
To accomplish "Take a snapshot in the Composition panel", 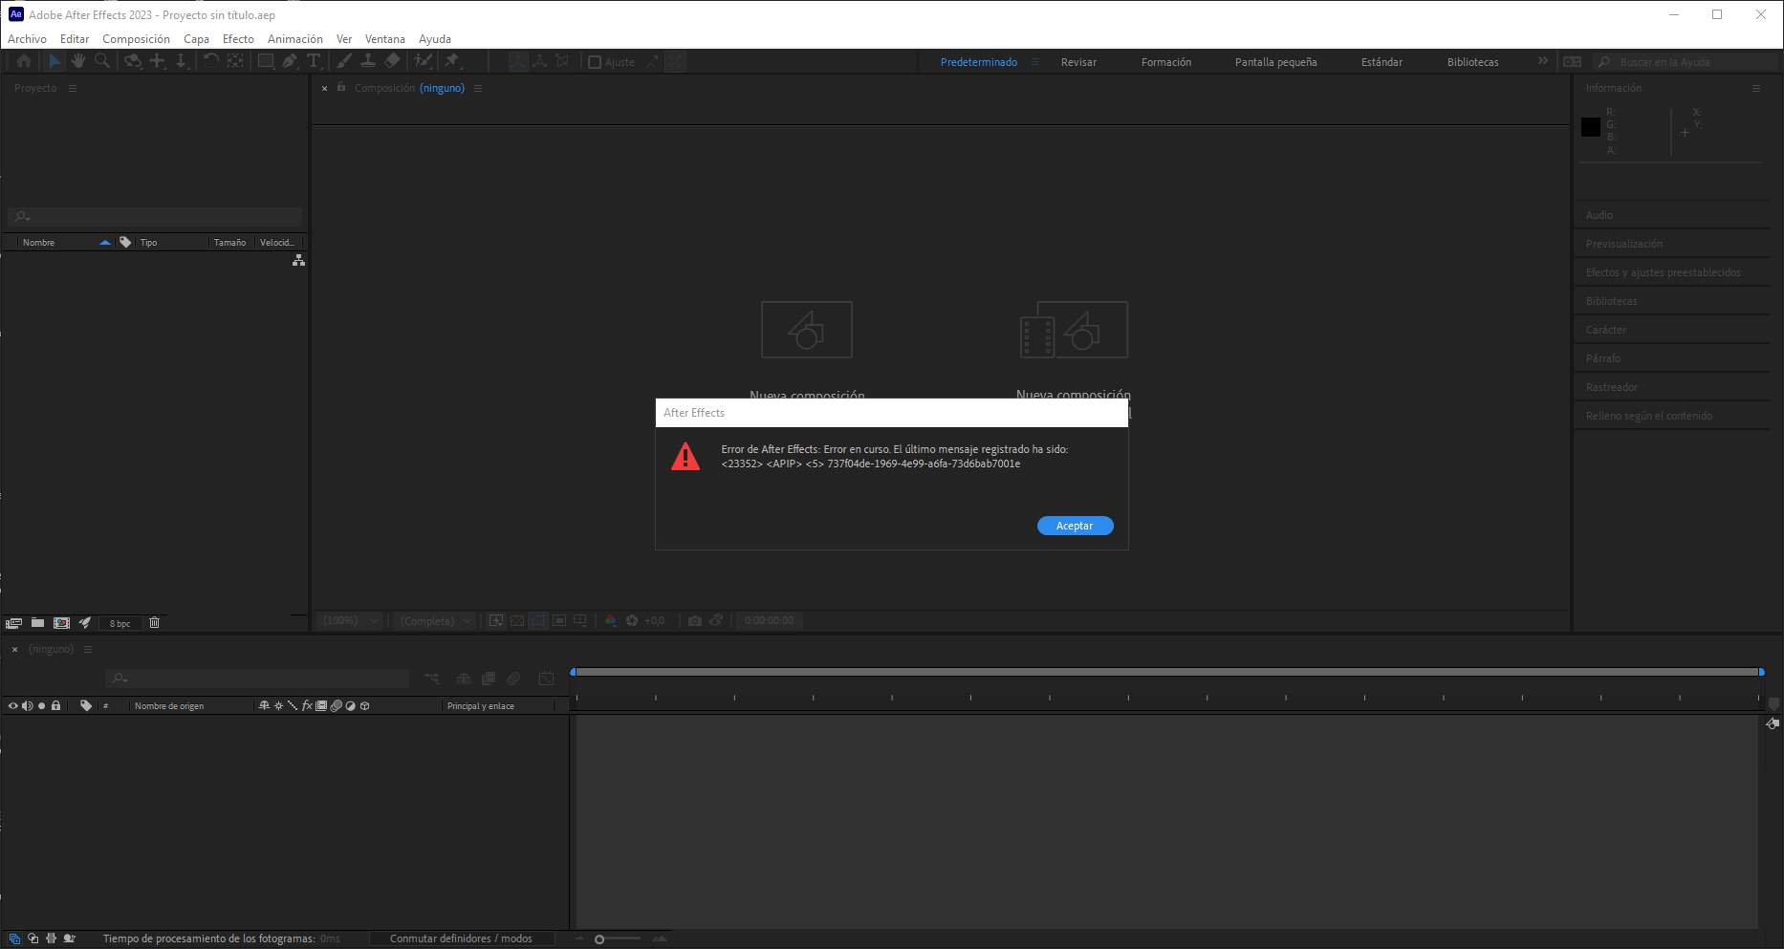I will click(695, 620).
